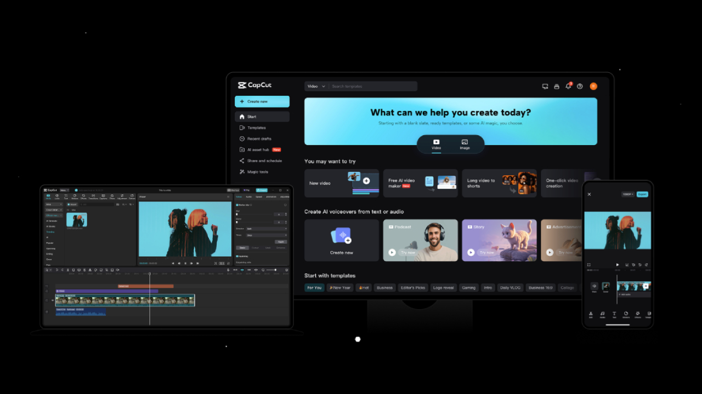
Task: Tap Effects tool on phone toolbar
Action: (x=638, y=315)
